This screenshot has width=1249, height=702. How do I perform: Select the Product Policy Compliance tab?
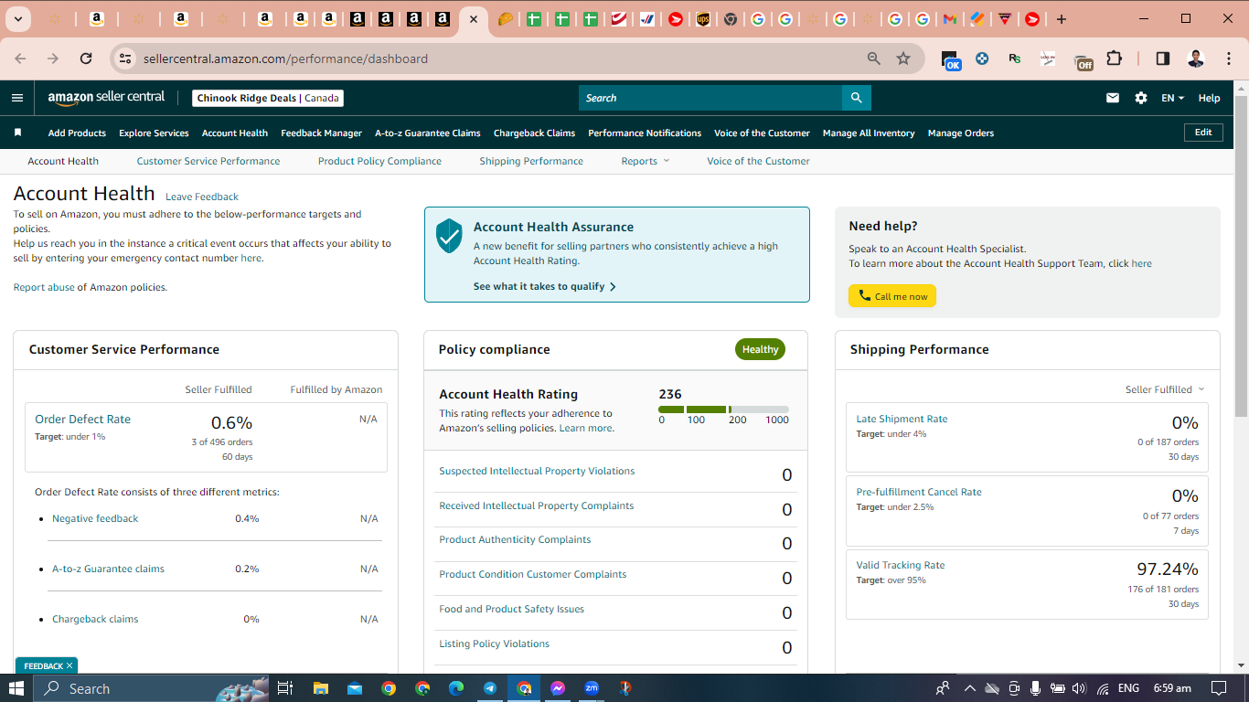[x=379, y=161]
